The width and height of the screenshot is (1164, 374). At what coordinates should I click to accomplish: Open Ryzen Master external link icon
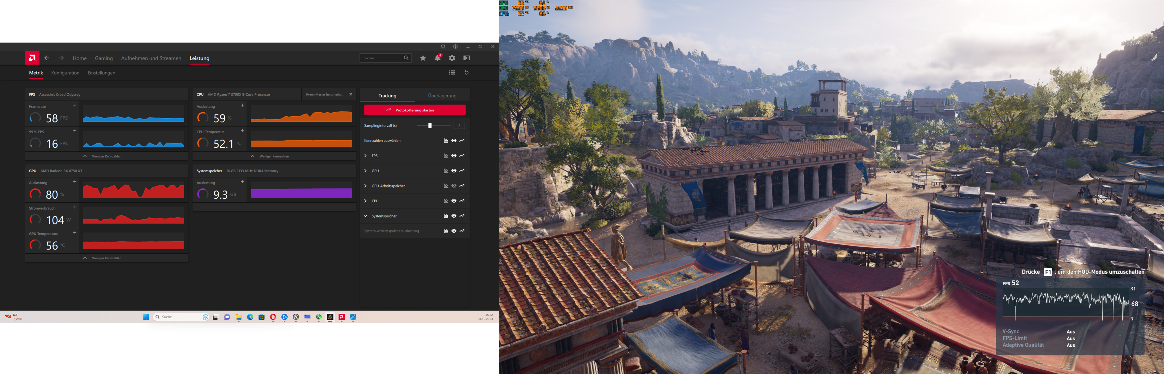(x=351, y=94)
